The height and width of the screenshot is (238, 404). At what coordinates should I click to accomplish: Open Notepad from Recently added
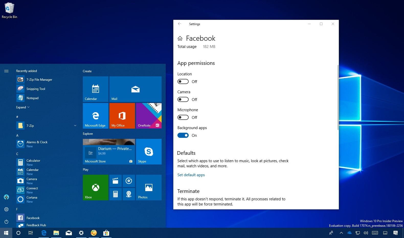click(47, 98)
